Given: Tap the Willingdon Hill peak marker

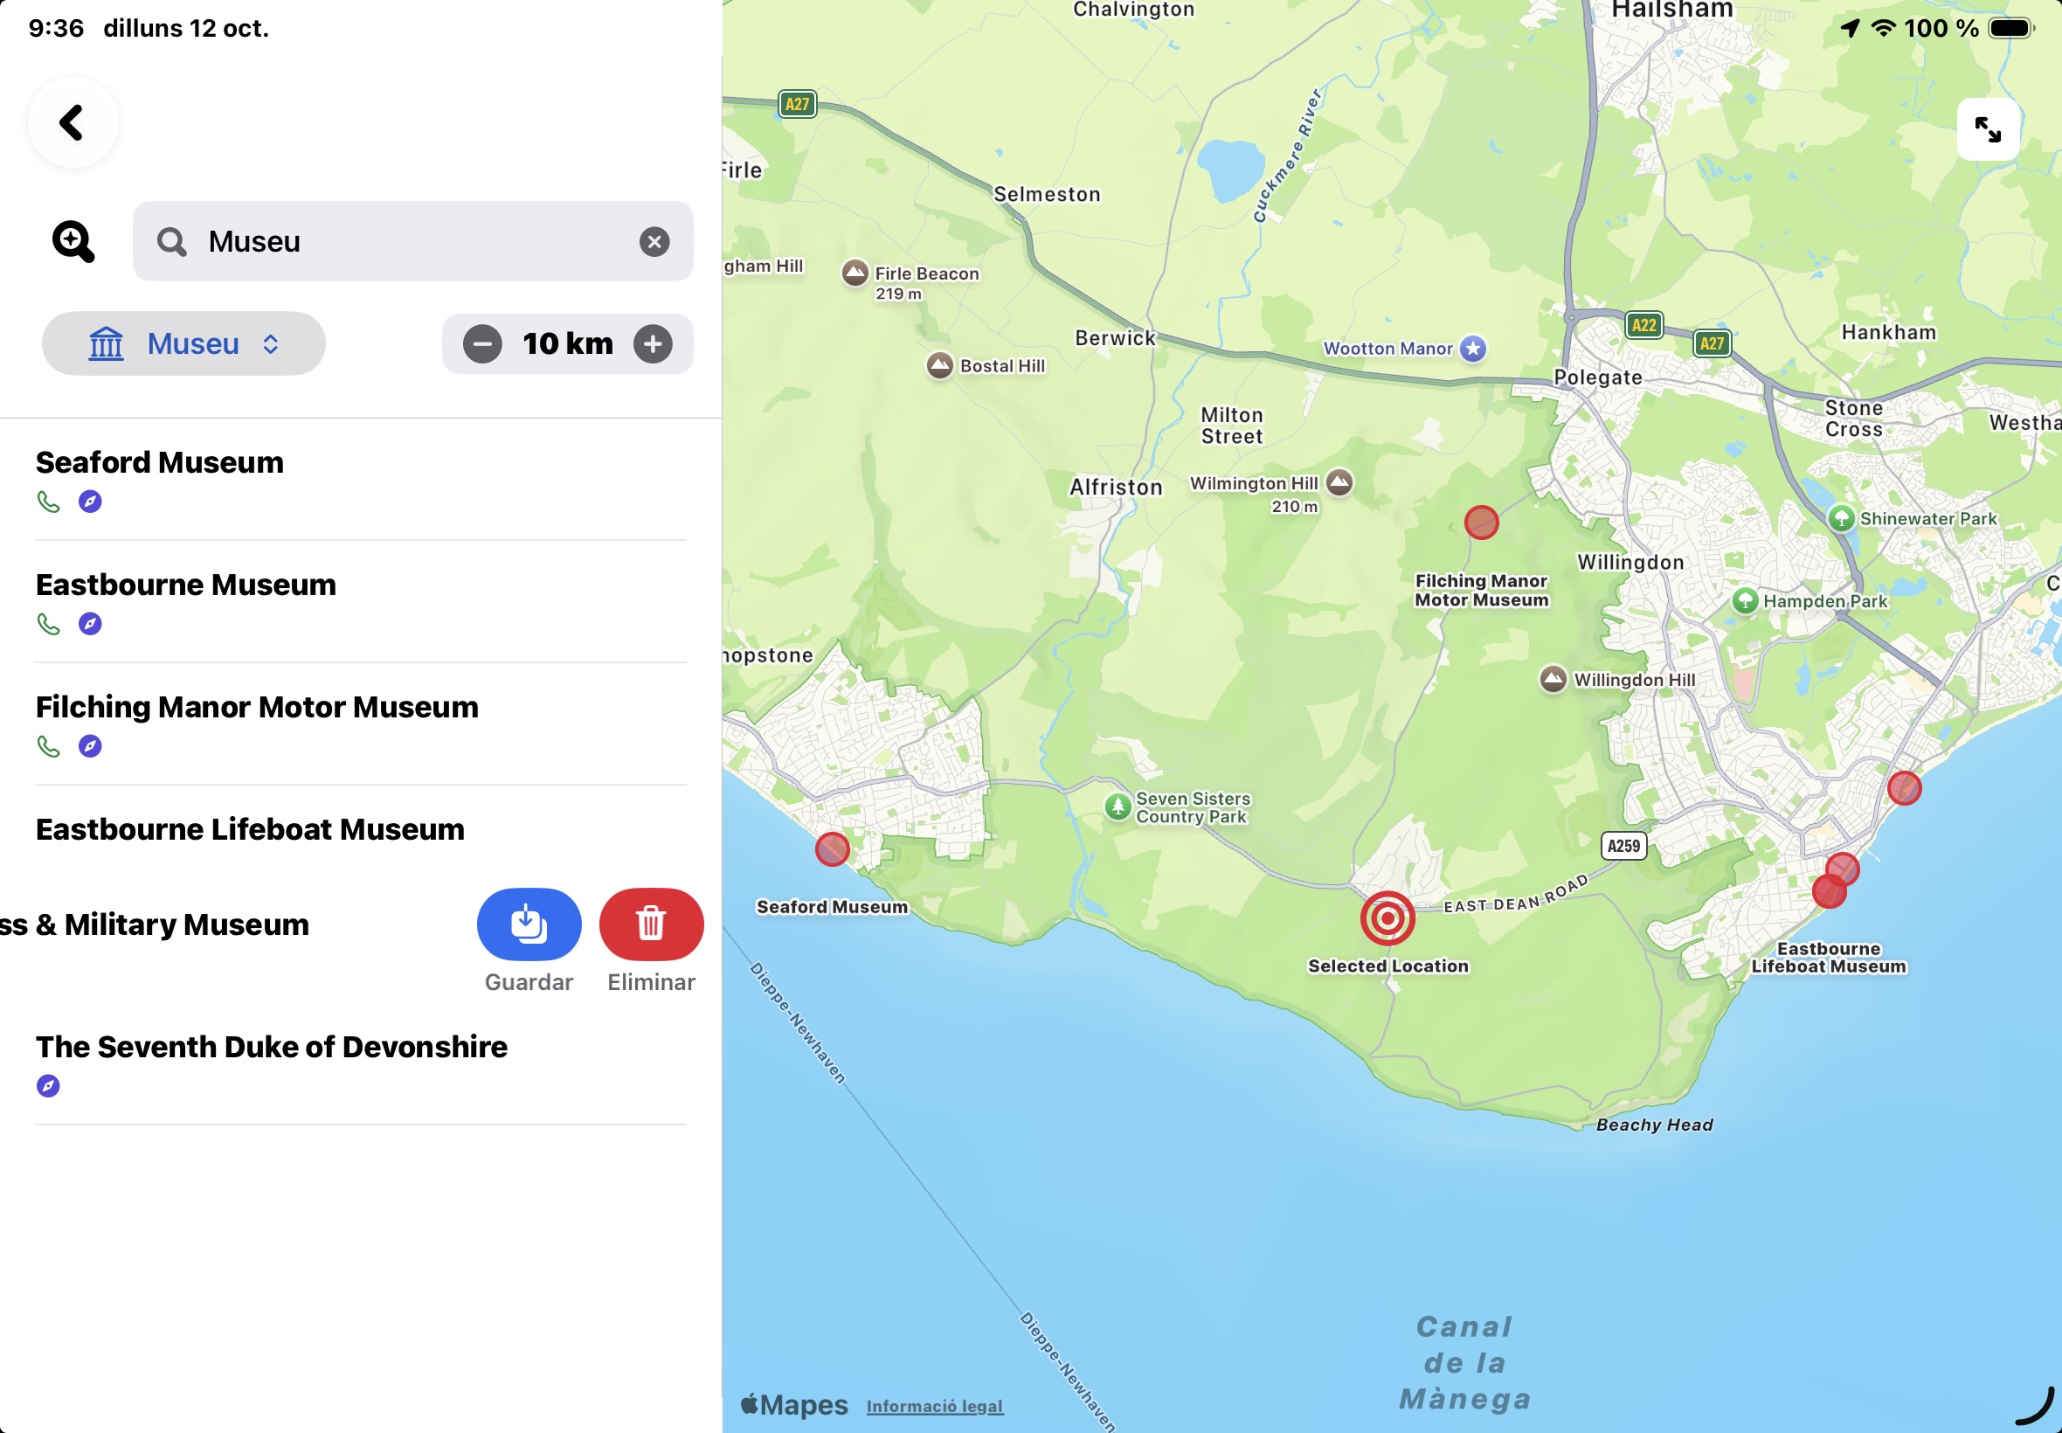Looking at the screenshot, I should 1553,680.
